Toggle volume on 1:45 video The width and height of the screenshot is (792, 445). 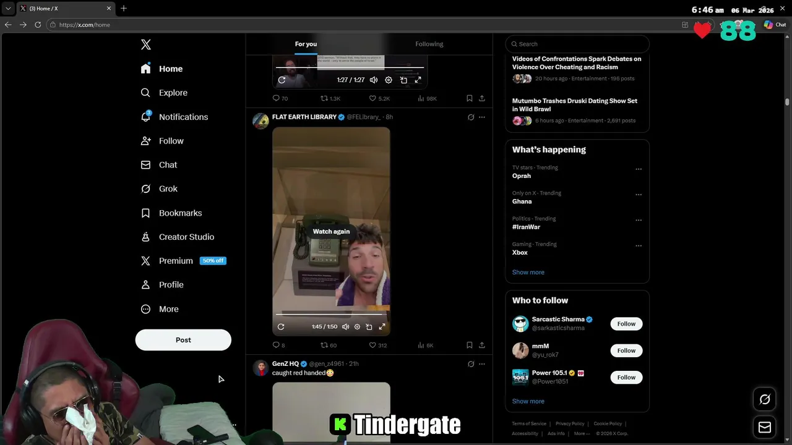(345, 326)
